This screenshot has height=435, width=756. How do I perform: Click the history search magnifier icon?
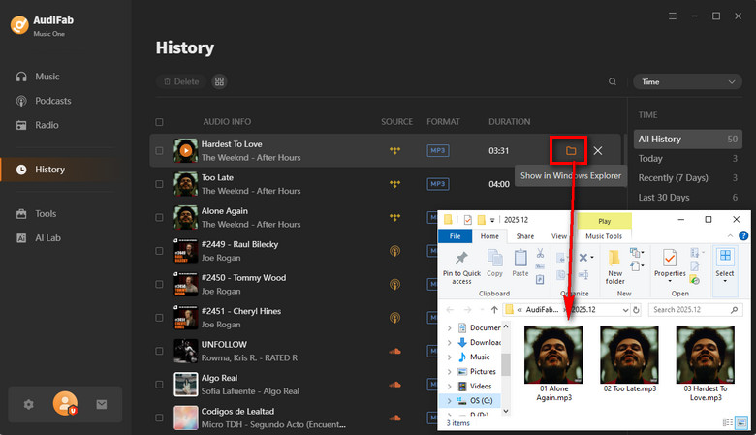pos(613,82)
